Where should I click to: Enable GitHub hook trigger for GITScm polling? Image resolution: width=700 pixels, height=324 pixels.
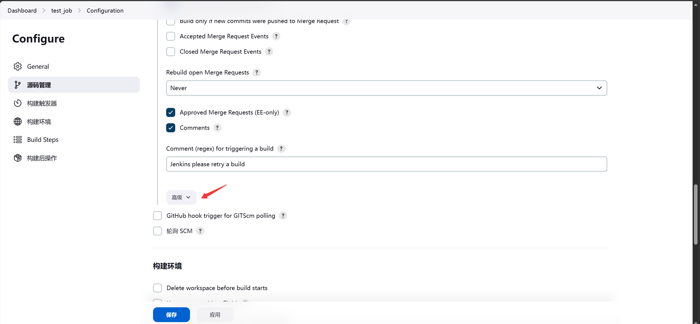(157, 216)
